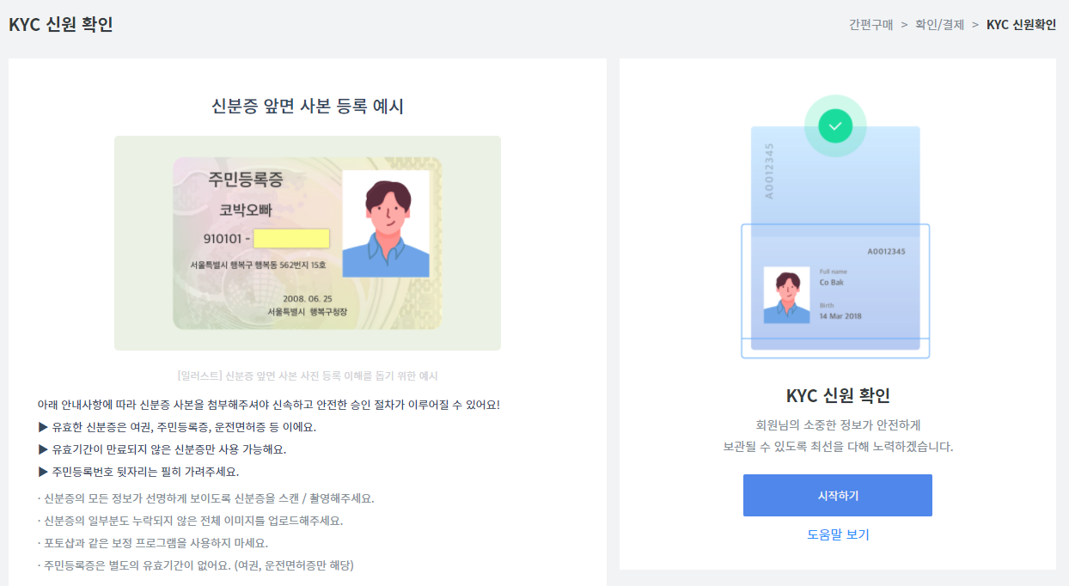Click the KYC 신원 확인 page heading
1069x586 pixels.
click(x=60, y=24)
